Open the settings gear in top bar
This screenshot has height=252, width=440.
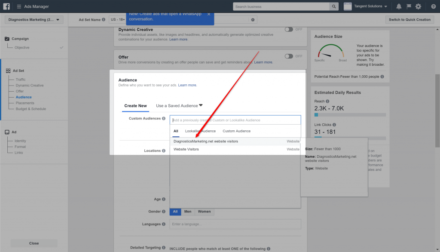pyautogui.click(x=418, y=6)
